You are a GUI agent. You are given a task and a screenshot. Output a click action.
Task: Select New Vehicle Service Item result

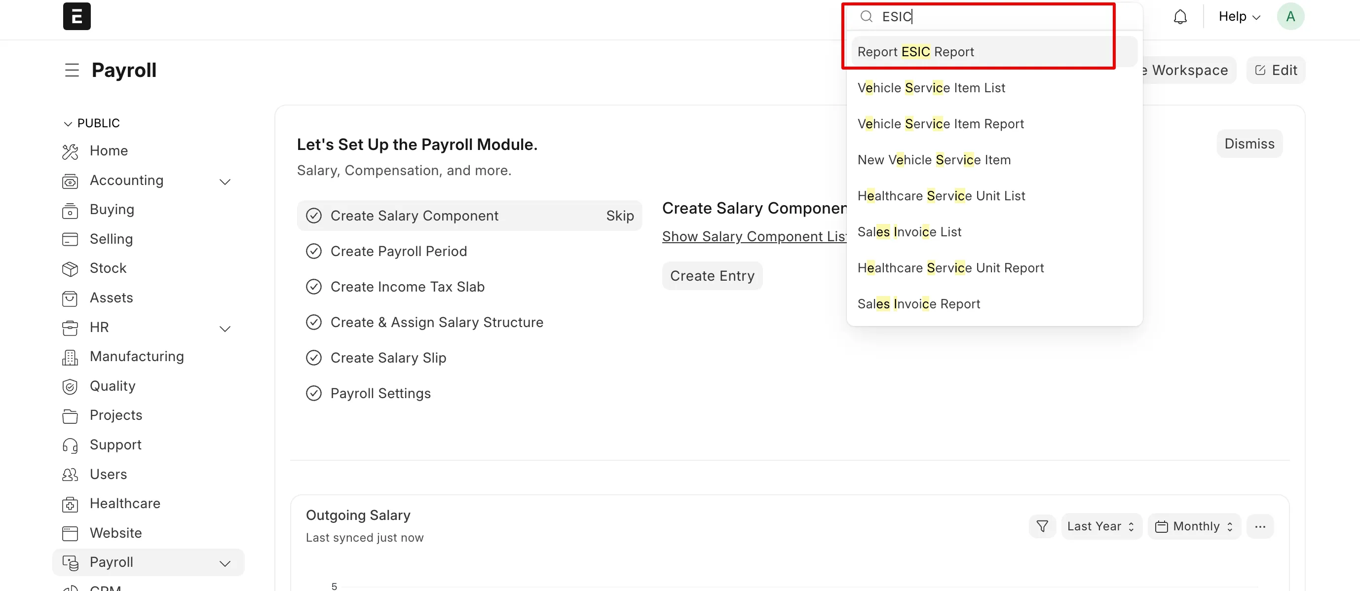pyautogui.click(x=994, y=159)
